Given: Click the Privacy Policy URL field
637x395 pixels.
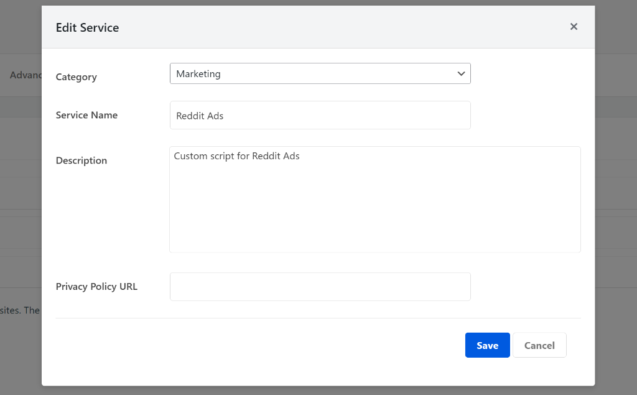Looking at the screenshot, I should pyautogui.click(x=320, y=287).
